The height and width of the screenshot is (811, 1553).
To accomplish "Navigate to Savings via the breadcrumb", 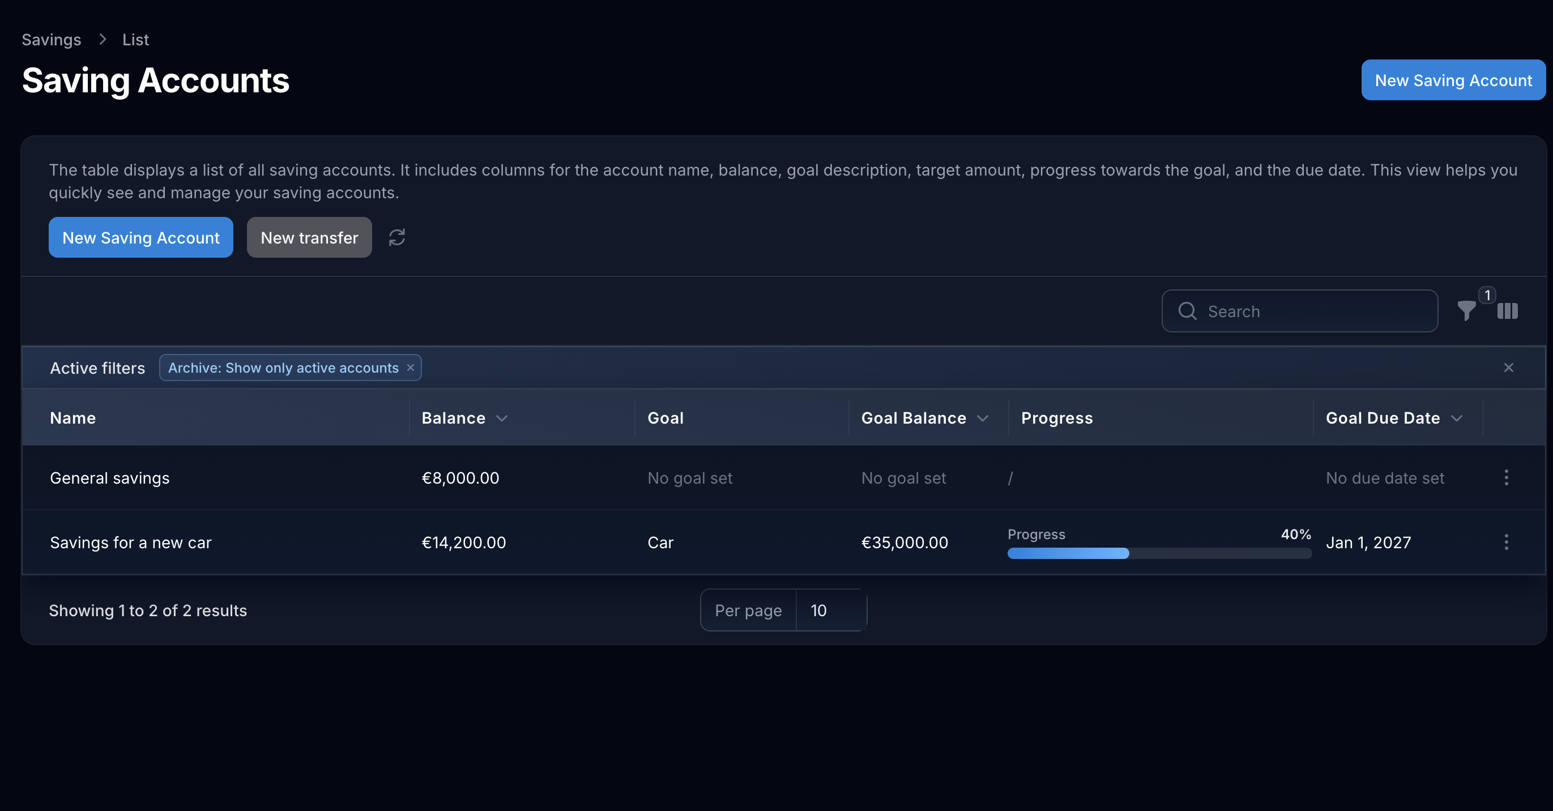I will (50, 39).
